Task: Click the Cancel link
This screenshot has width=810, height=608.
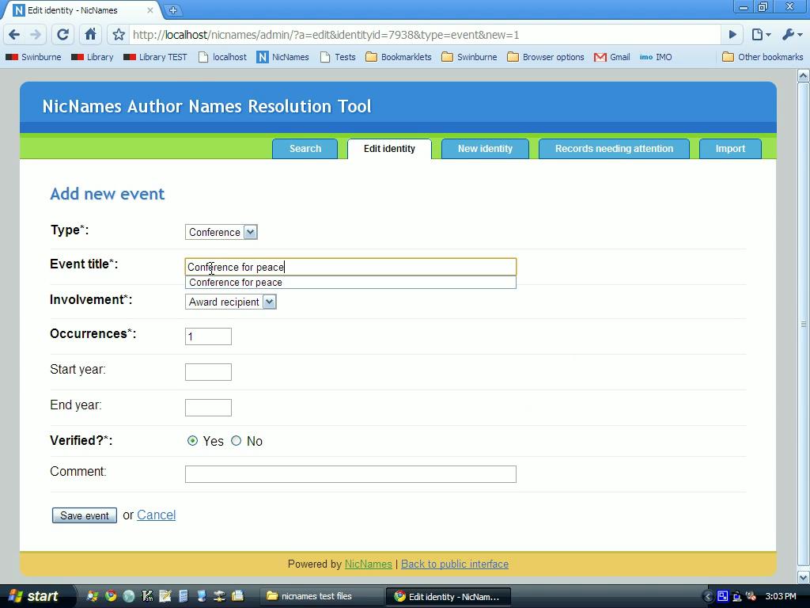Action: tap(156, 515)
